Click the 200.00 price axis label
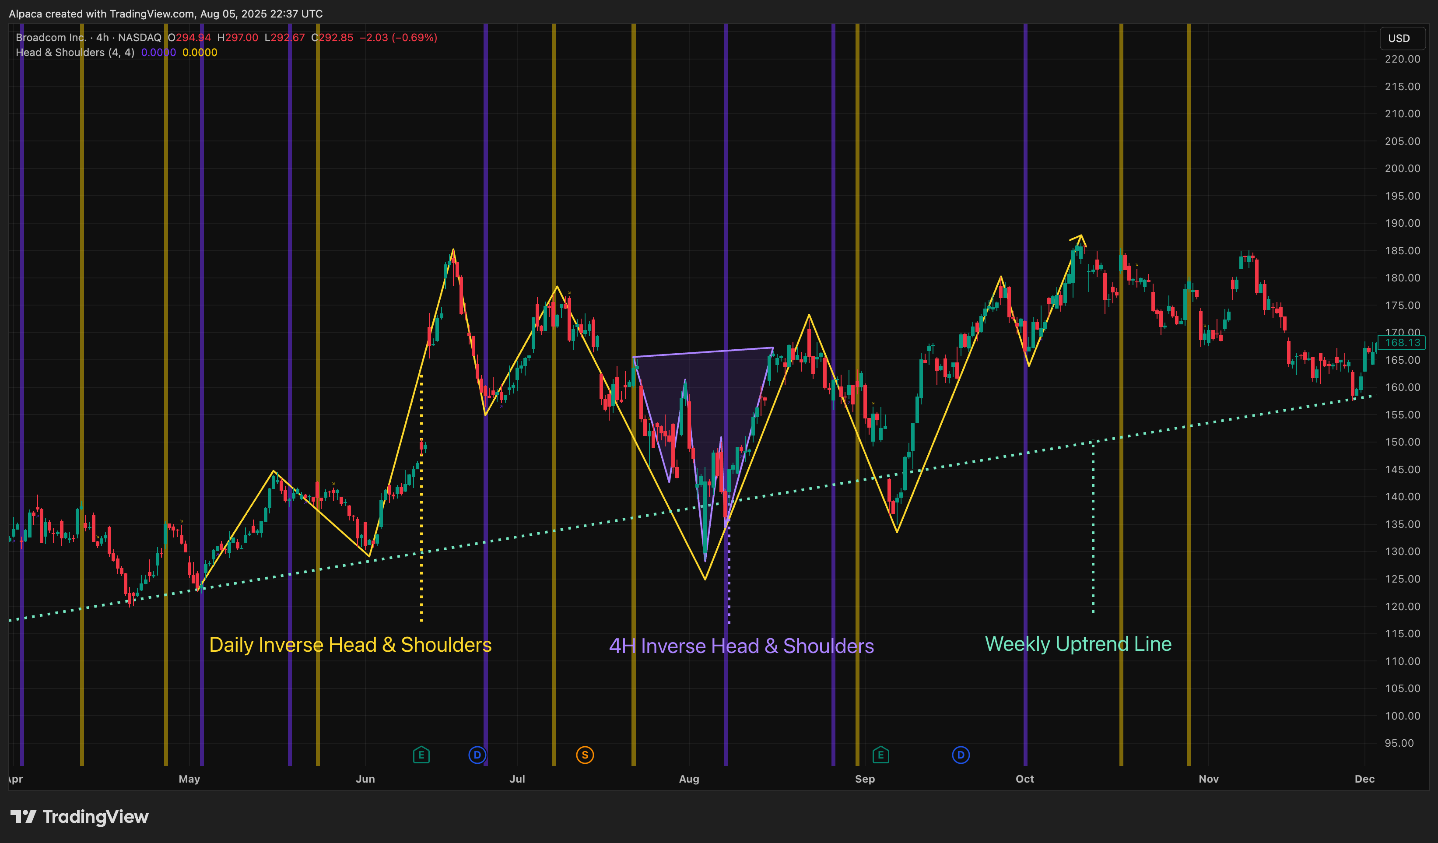This screenshot has height=843, width=1438. (1402, 169)
